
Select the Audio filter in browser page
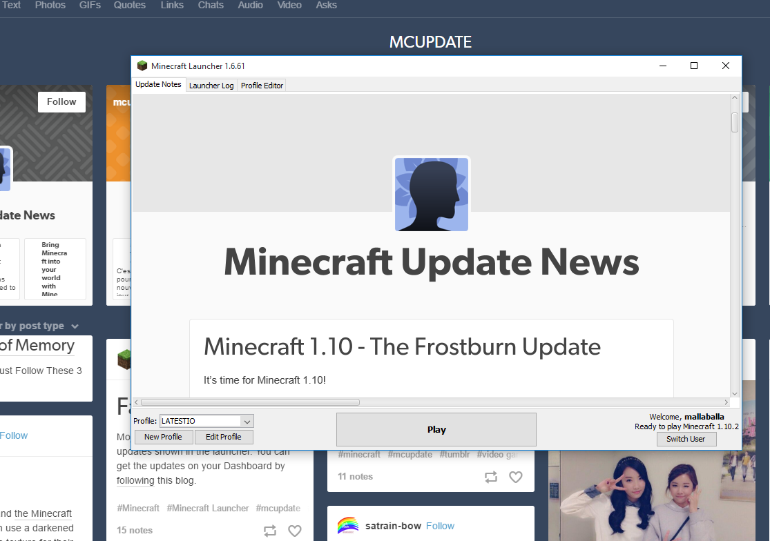click(x=251, y=6)
